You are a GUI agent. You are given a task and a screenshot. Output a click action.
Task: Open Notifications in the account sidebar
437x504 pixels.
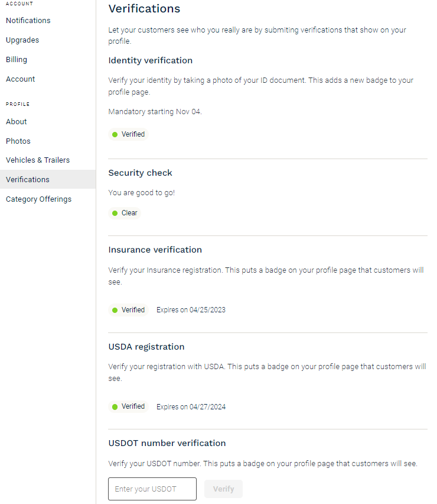28,21
